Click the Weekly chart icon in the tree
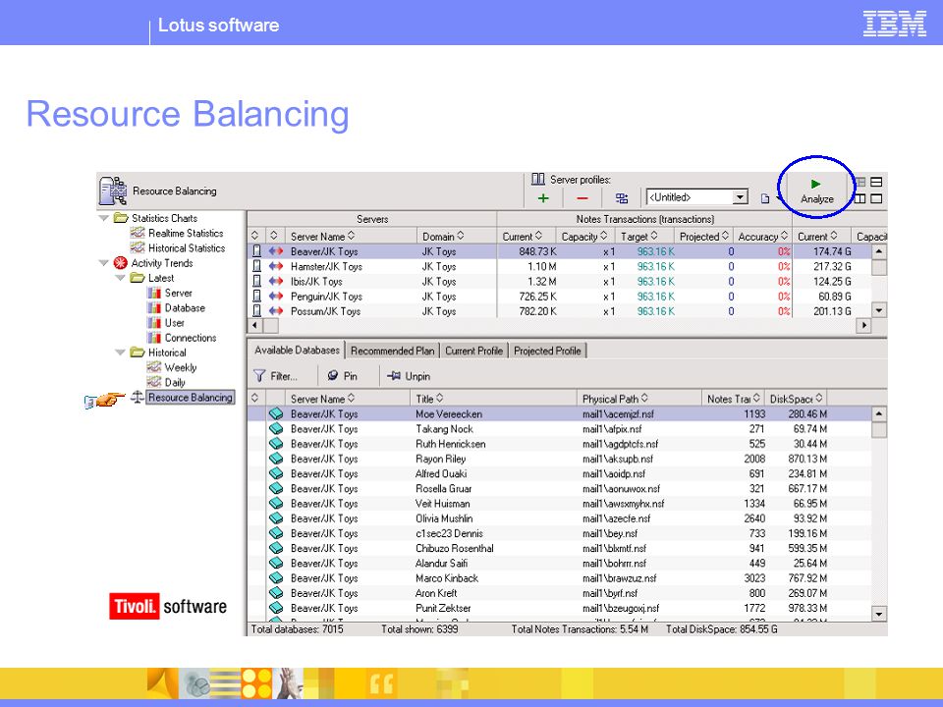Image resolution: width=943 pixels, height=707 pixels. click(x=154, y=367)
